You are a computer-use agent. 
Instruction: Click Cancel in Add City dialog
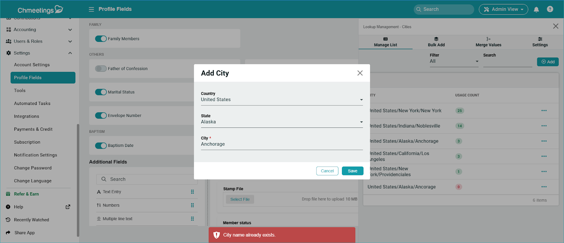click(327, 171)
